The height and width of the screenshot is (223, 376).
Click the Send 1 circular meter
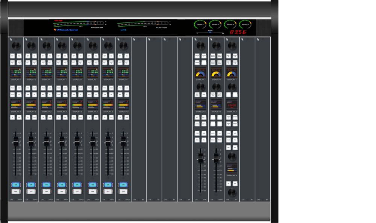200,25
